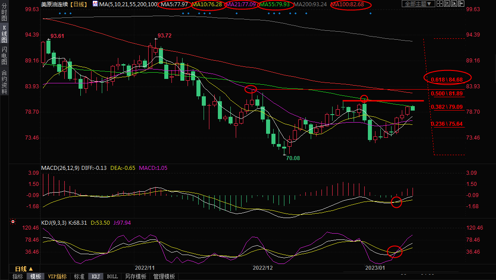
Task: Open the 全部主题 theme dropdown
Action: [417, 4]
